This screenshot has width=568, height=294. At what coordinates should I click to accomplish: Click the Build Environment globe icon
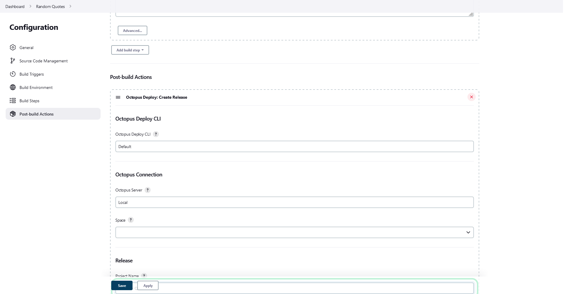click(13, 87)
